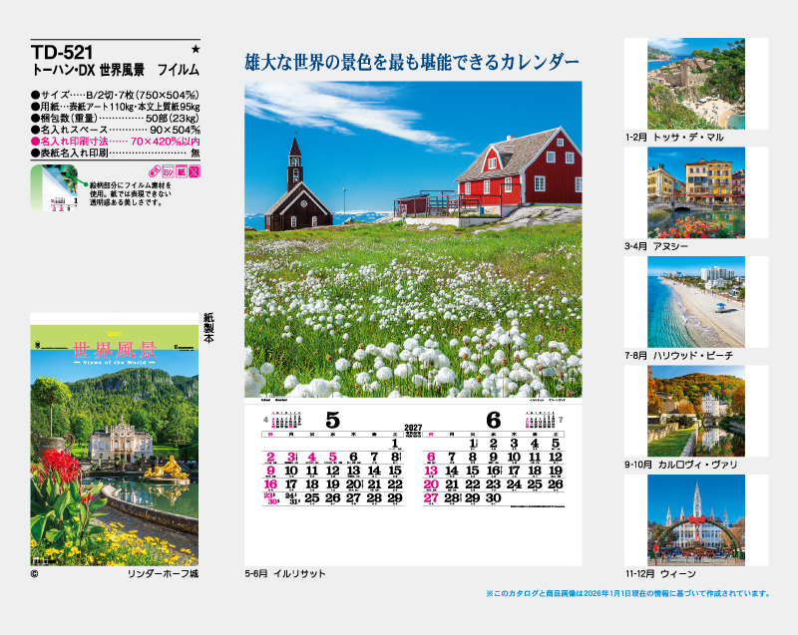Click the 用紙 paper spec line
Viewport: 798px width, 635px height.
coord(116,107)
